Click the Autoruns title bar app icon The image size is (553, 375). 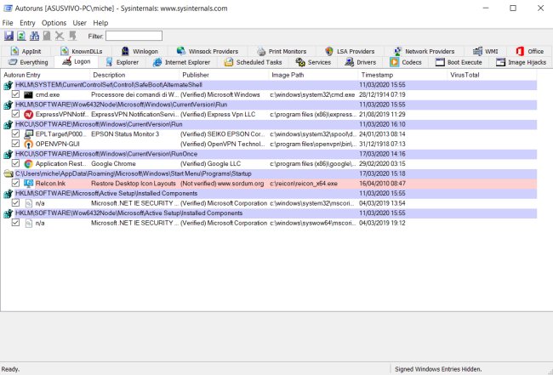pos(8,9)
